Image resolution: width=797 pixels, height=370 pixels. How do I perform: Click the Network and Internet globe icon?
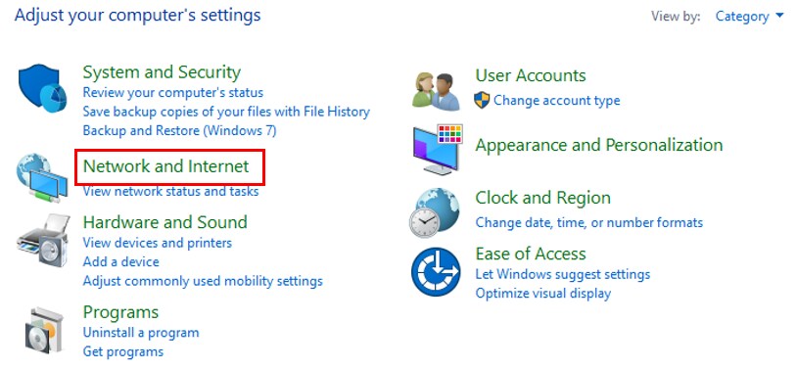pos(42,178)
